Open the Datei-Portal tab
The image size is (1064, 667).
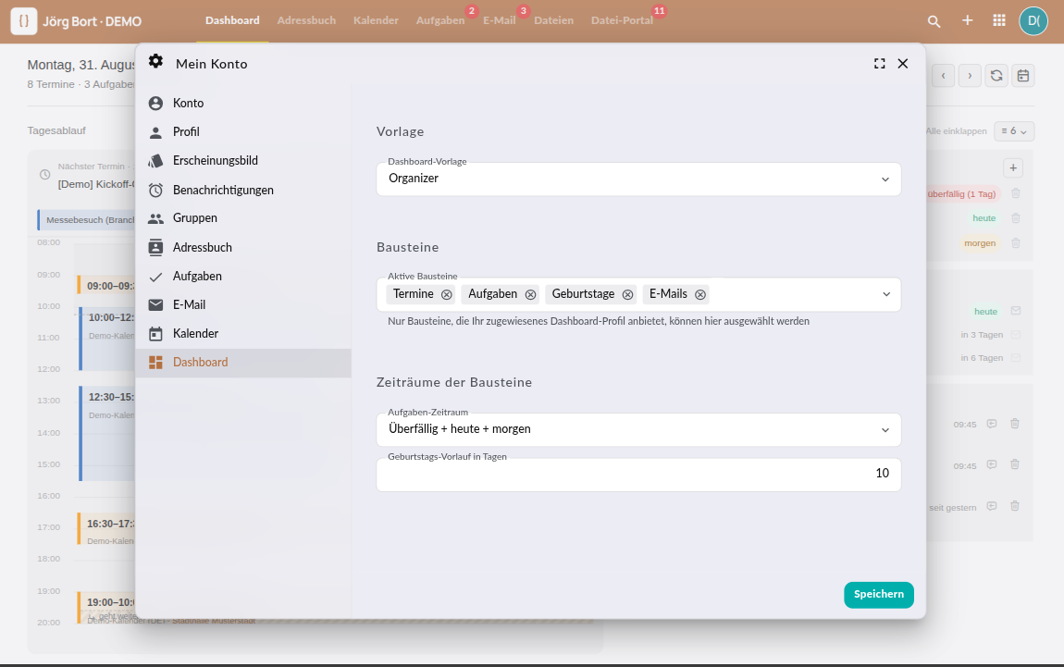point(623,20)
